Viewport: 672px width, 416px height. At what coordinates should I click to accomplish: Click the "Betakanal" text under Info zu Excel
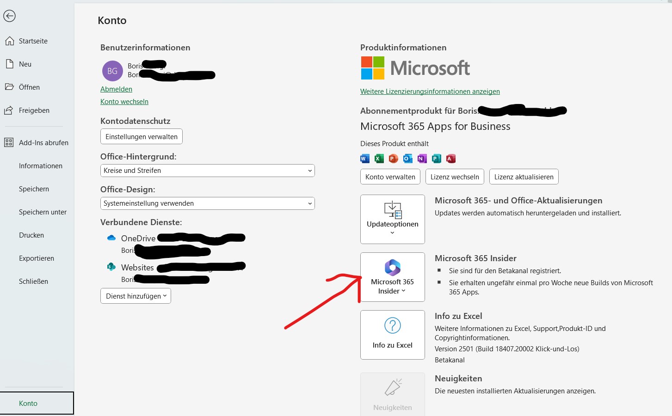[450, 360]
